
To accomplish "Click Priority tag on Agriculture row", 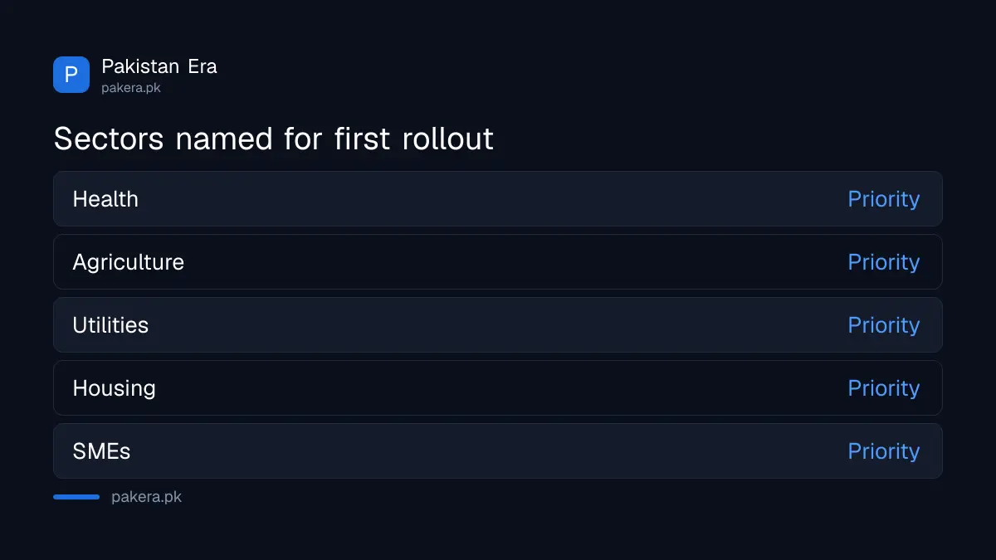I will coord(884,263).
